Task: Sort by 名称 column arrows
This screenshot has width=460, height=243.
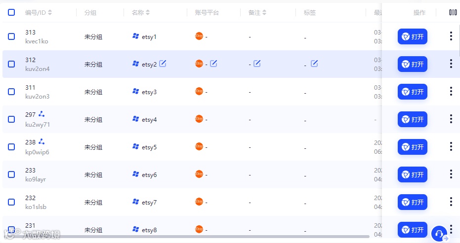Action: [148, 12]
